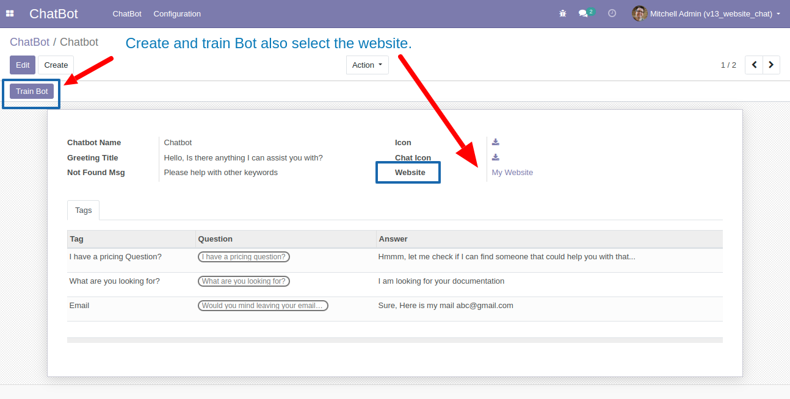Click the Edit button
Screen dimensions: 790x399
(23, 65)
